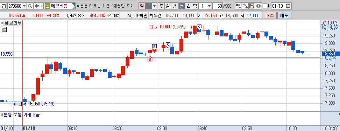340x131 pixels.
Task: Open the panel toggle icon left of stock code
Action: click(3, 6)
